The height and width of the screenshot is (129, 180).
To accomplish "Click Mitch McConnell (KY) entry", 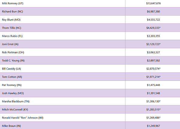I will pos(15,110).
